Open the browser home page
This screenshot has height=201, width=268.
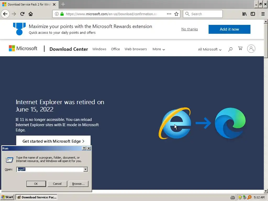tap(31, 14)
